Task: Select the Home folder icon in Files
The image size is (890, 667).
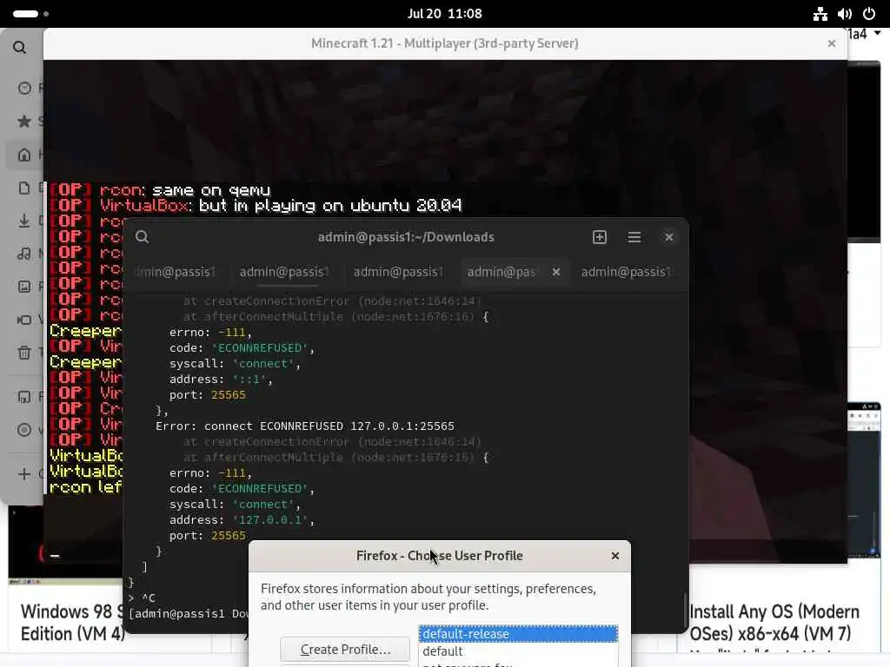Action: coord(24,155)
